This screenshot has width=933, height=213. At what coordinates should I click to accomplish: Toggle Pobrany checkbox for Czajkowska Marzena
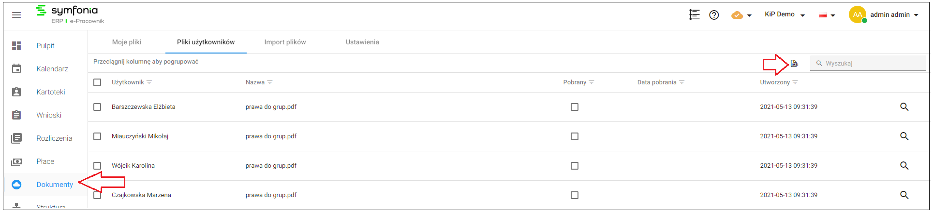click(x=575, y=195)
